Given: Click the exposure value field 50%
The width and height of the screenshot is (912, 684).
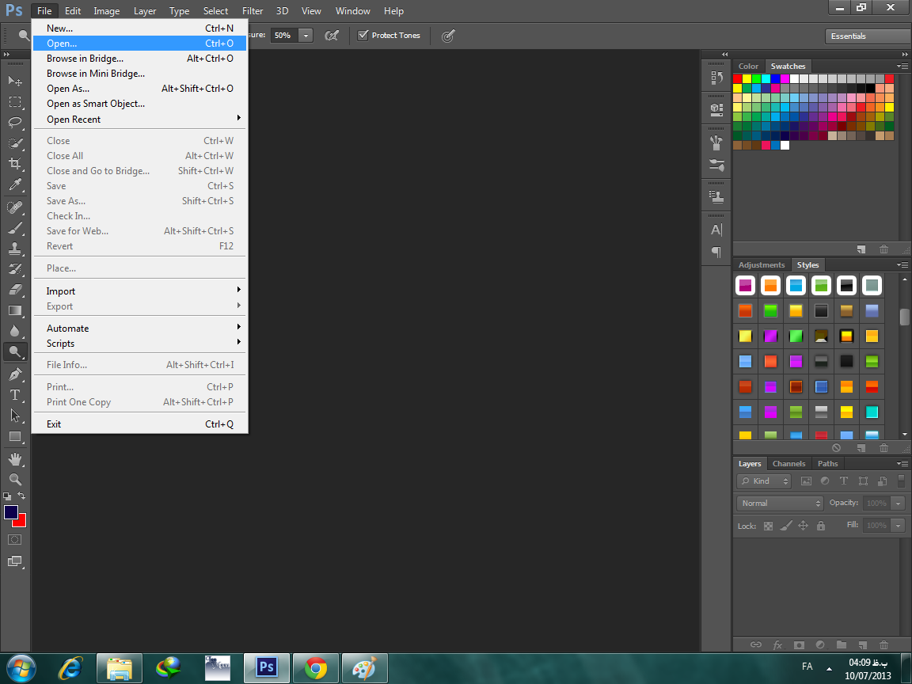Looking at the screenshot, I should (x=284, y=36).
